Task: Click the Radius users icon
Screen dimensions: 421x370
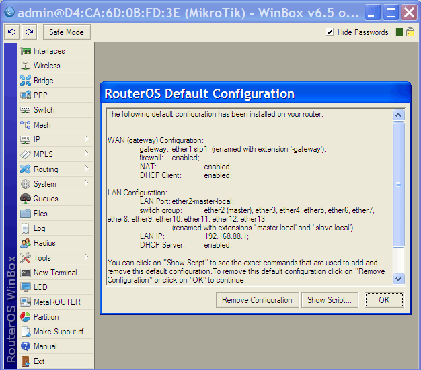Action: click(x=26, y=243)
